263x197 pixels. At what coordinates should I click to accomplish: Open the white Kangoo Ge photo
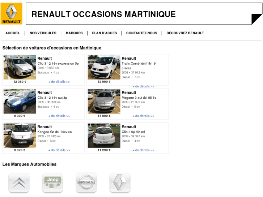[20, 136]
